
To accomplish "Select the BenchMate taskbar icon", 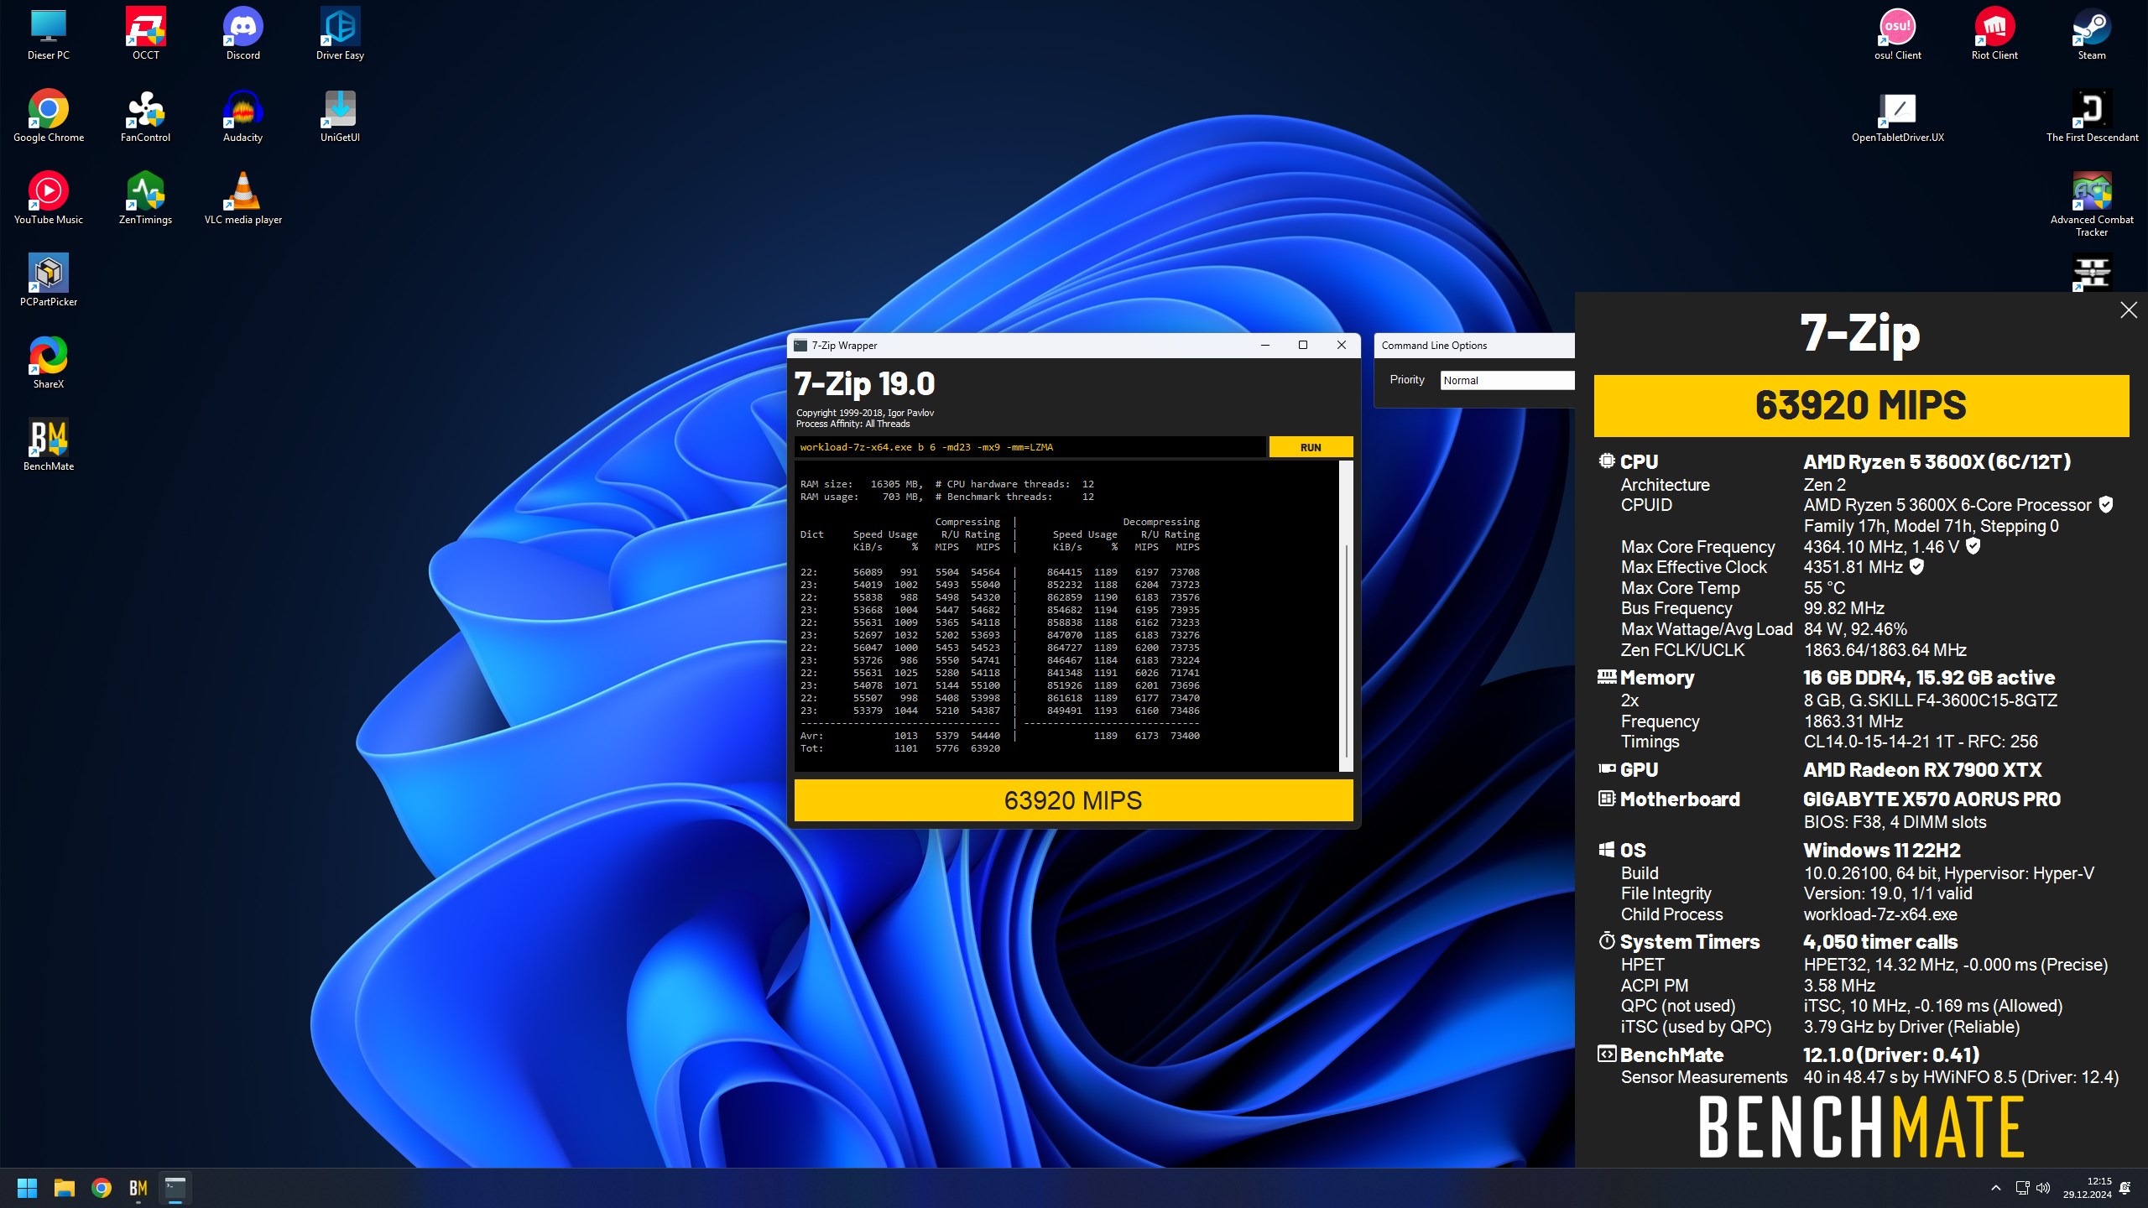I will point(138,1188).
